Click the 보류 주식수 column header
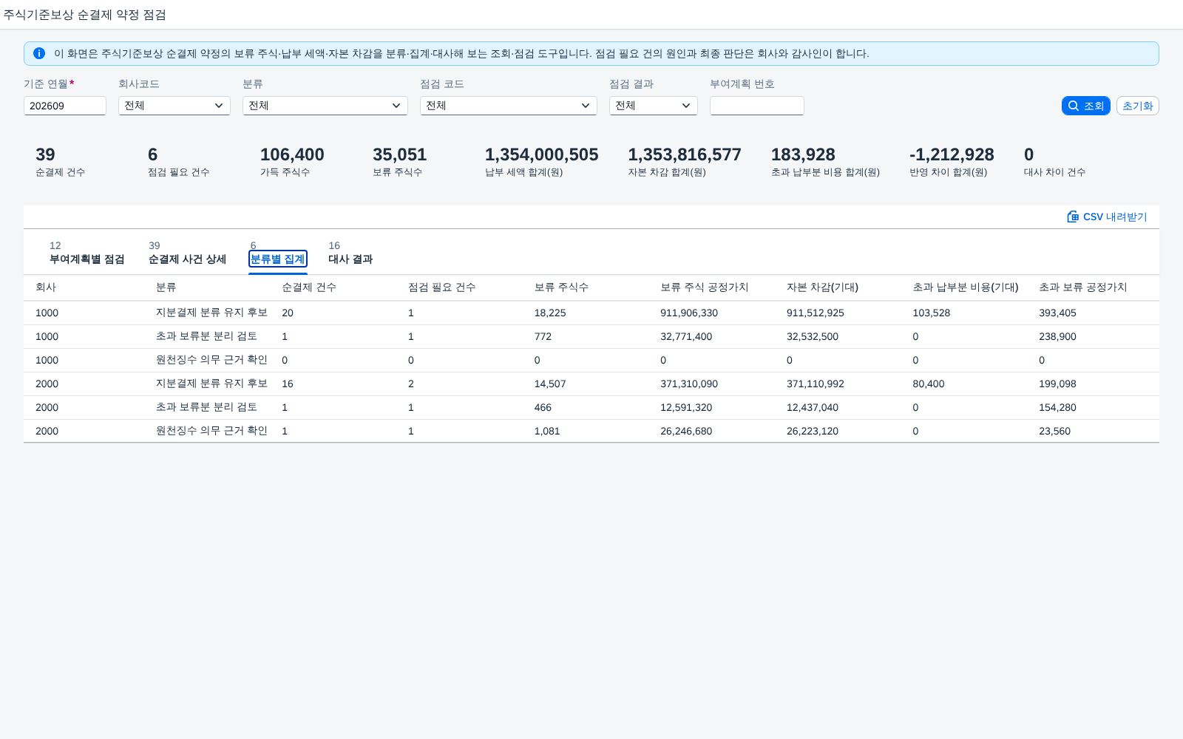1183x739 pixels. pos(560,287)
